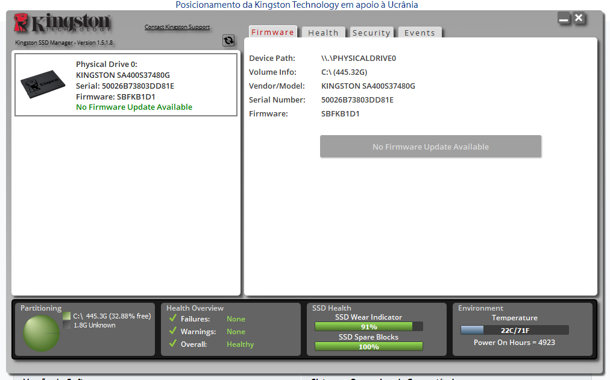
Task: Click the Power On Hours = 4923 text
Action: click(514, 342)
